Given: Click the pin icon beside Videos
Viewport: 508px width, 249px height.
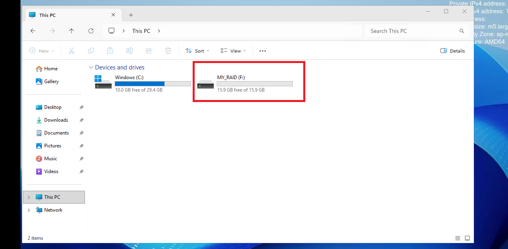Looking at the screenshot, I should click(x=81, y=171).
